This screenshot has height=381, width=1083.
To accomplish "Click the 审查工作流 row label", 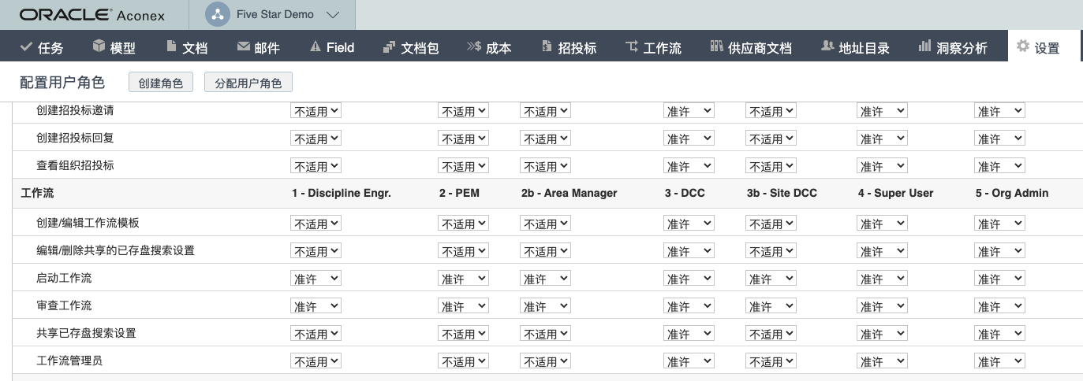I will 64,305.
